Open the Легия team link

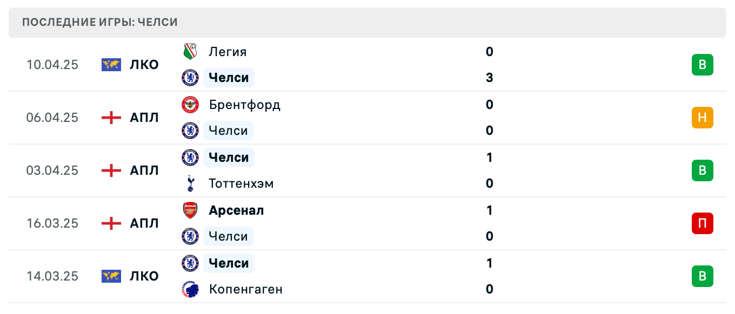pos(228,52)
